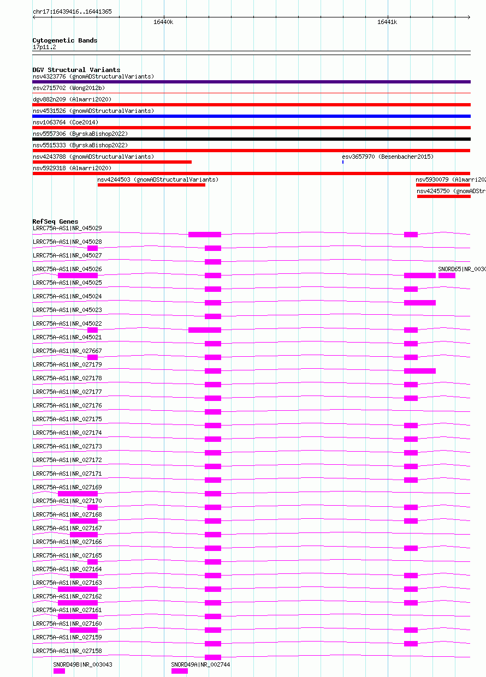Click the nsv5515333 (ByrskaBishop2022) label
The height and width of the screenshot is (677, 486).
coord(80,145)
